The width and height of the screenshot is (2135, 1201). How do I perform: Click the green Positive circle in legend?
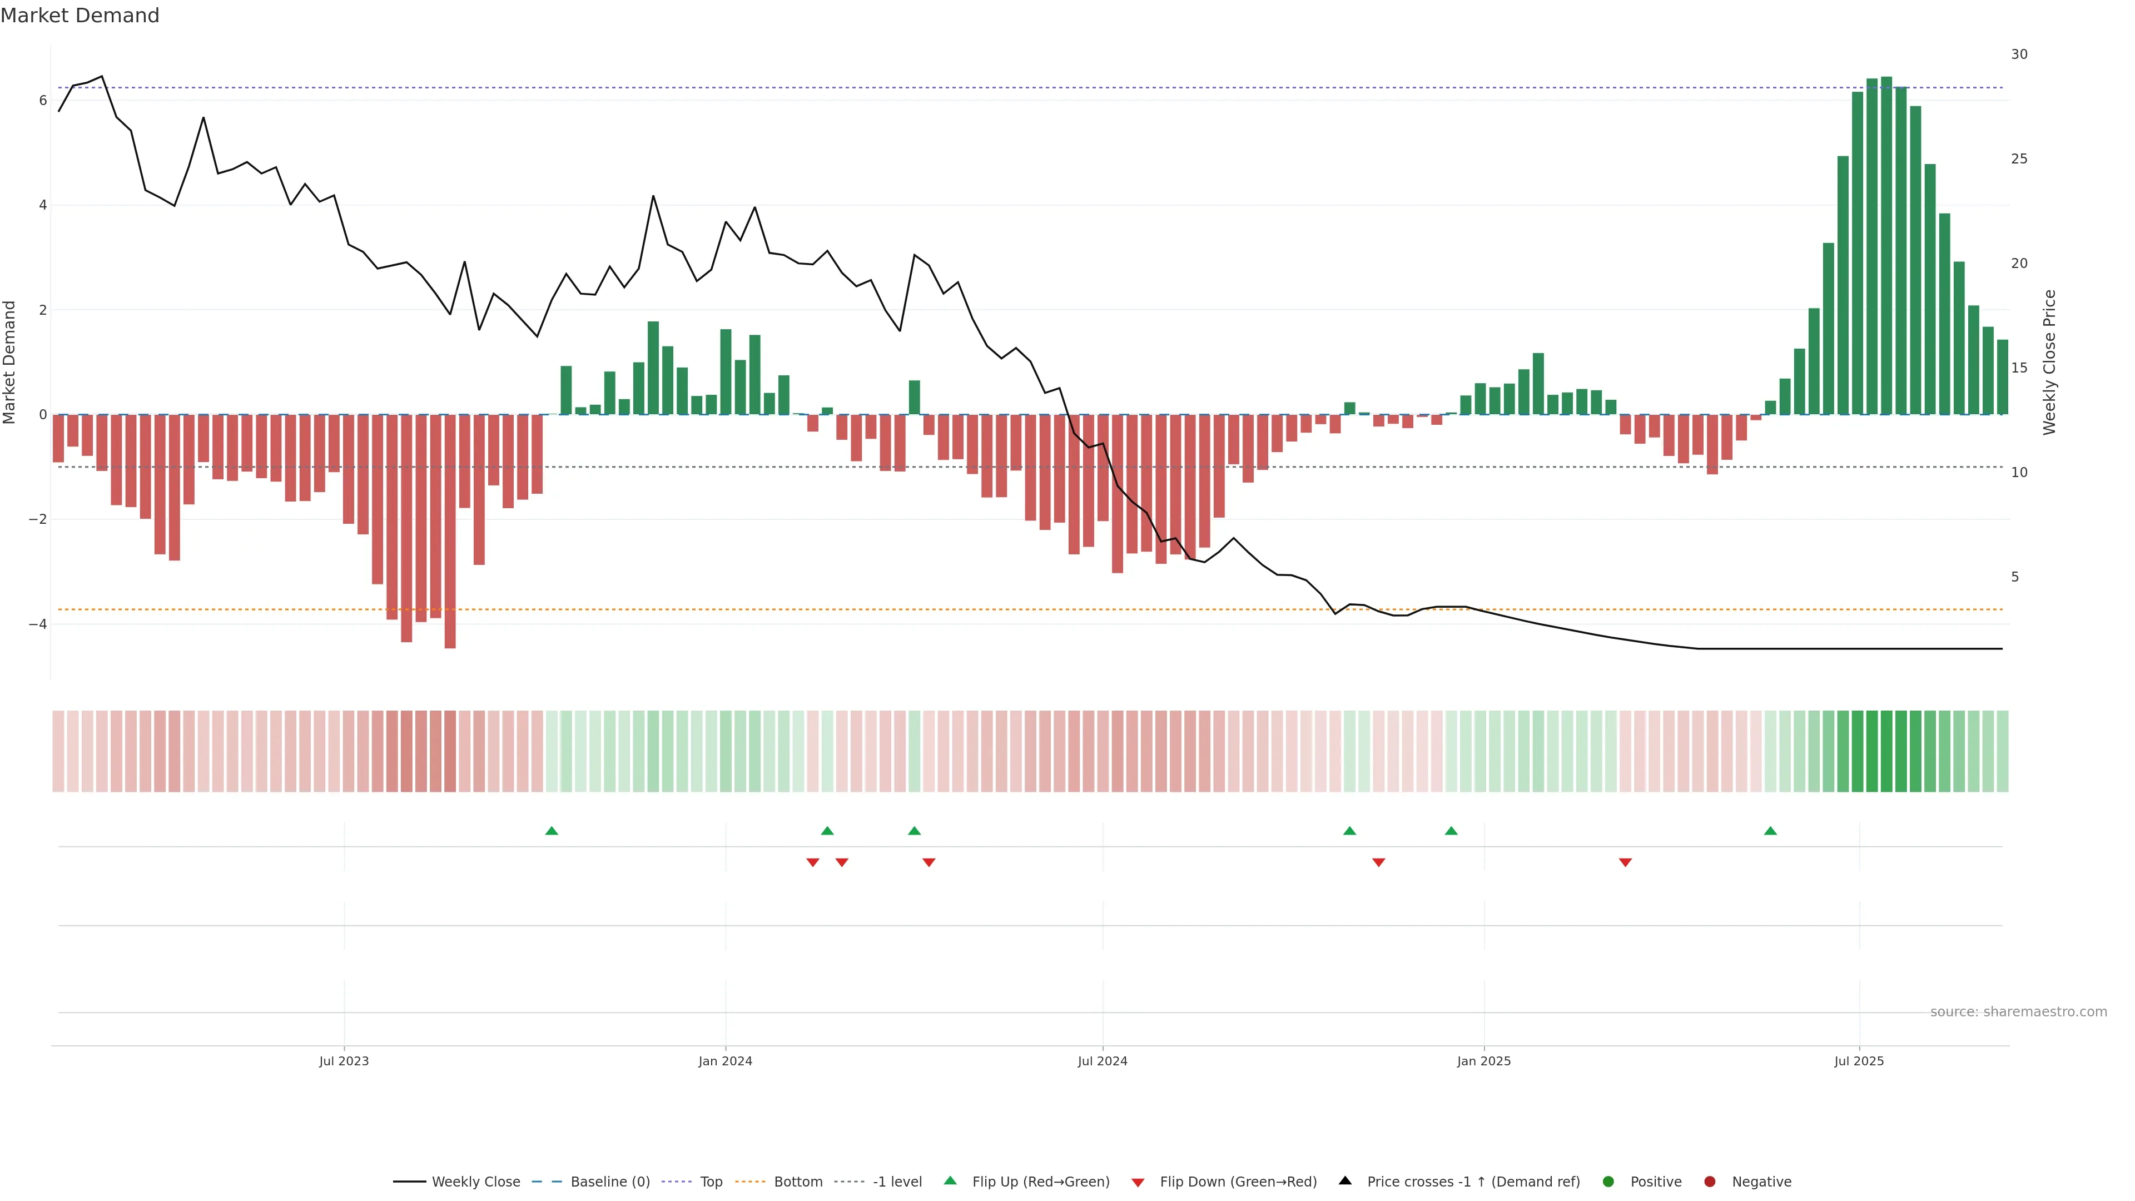coord(1608,1182)
